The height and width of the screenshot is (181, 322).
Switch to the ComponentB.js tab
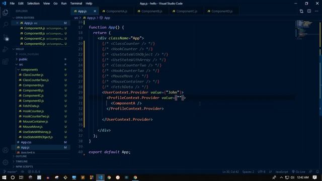tap(151, 11)
